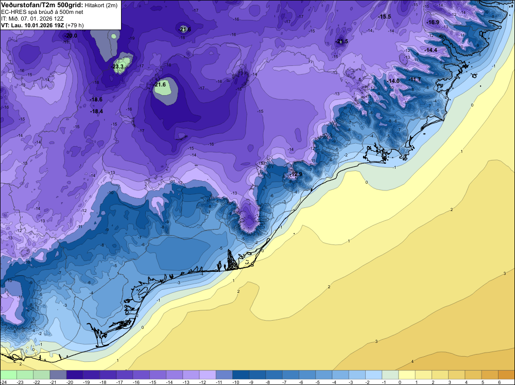Click the 'Hitakort (2m)' header label
This screenshot has height=385, width=515.
click(101, 5)
